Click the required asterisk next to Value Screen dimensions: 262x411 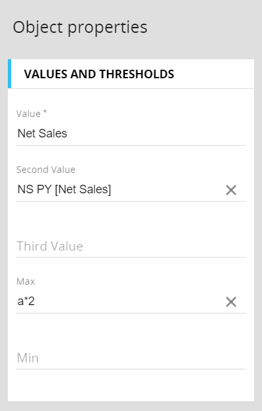[x=45, y=112]
